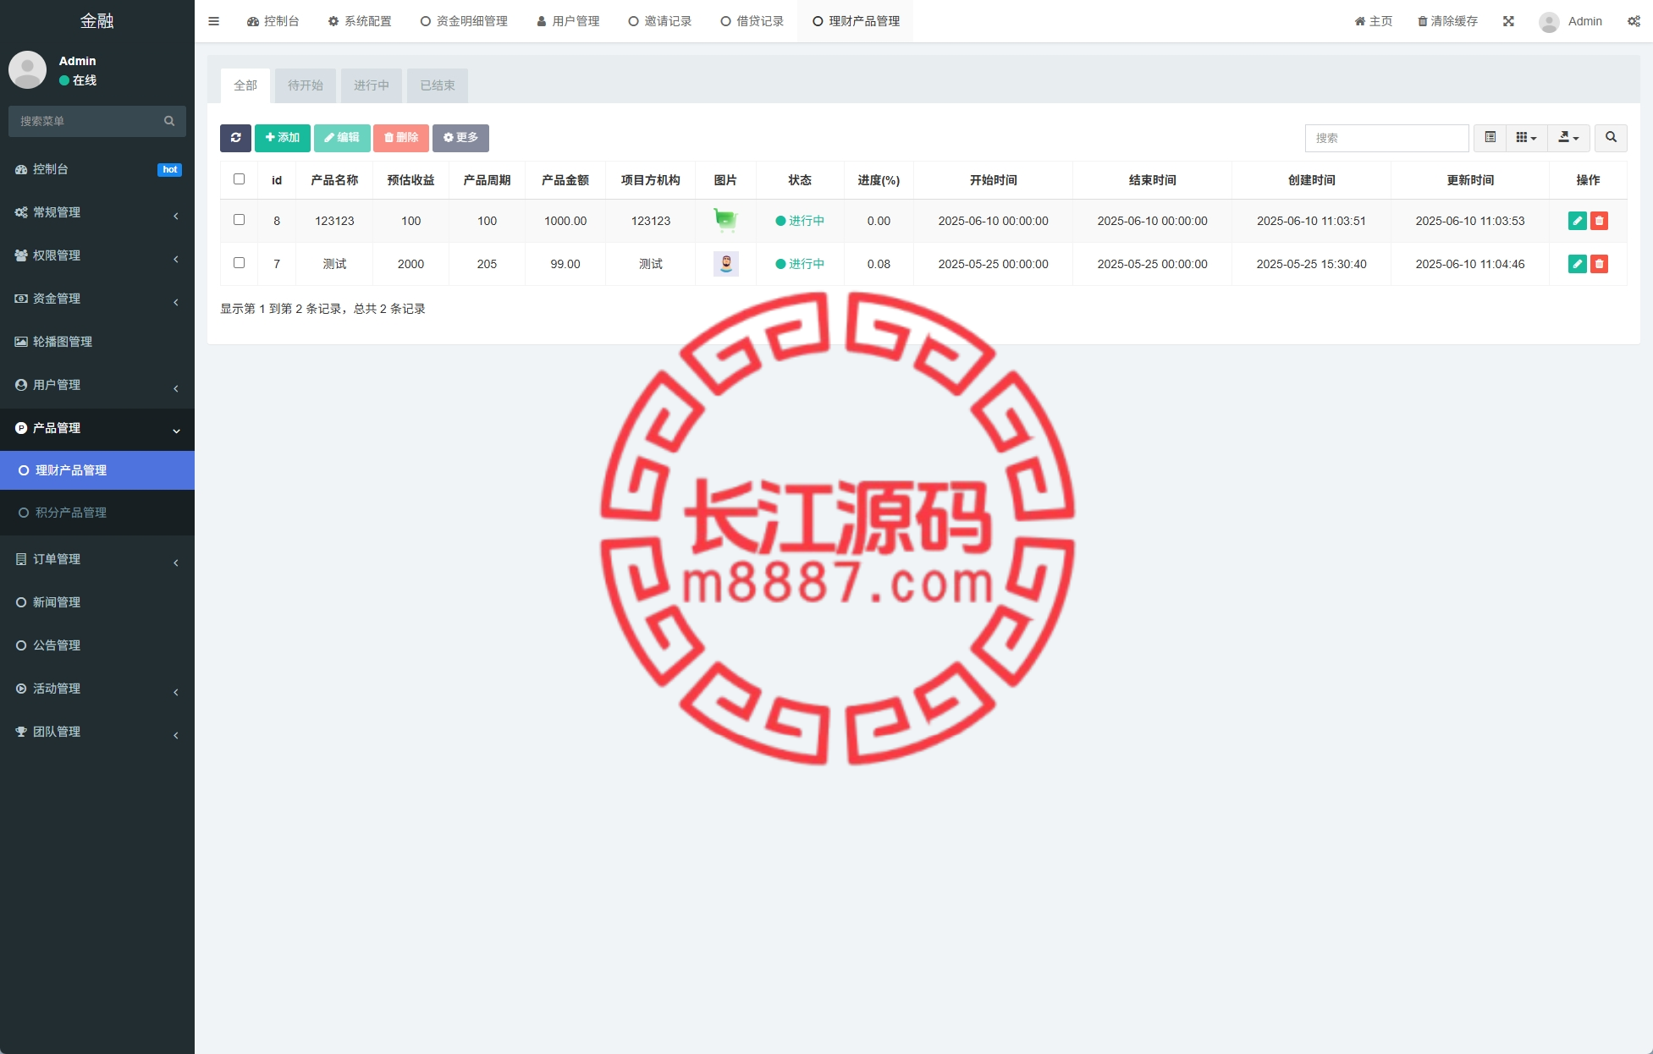Open the export data dropdown
The image size is (1653, 1054).
(x=1568, y=138)
